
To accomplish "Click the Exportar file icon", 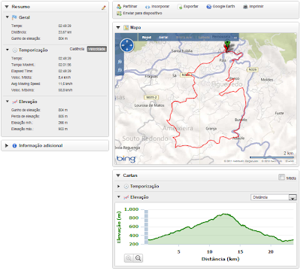I will [x=180, y=7].
